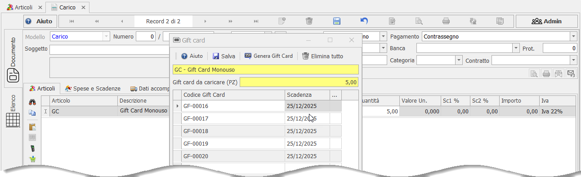This screenshot has width=581, height=177.
Task: Click the handheld barcode terminal icon
Action: [32, 148]
